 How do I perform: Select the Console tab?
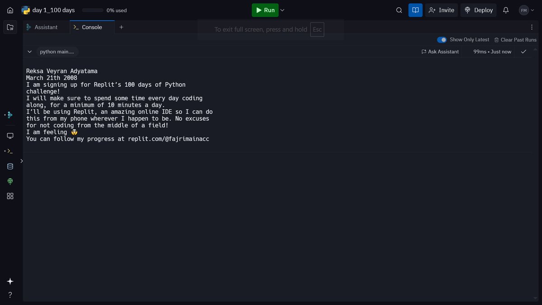92,27
